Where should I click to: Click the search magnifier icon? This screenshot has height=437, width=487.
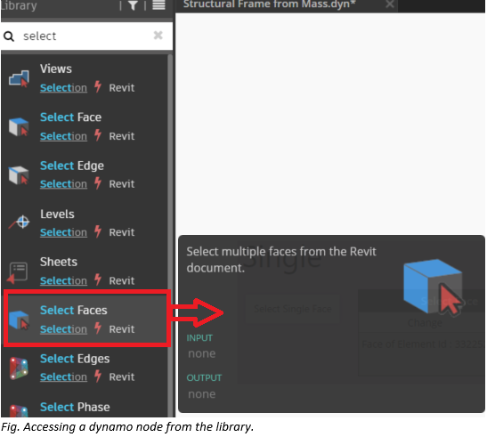9,36
